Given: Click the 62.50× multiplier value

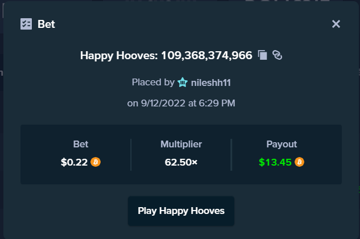Looking at the screenshot, I should click(x=181, y=162).
